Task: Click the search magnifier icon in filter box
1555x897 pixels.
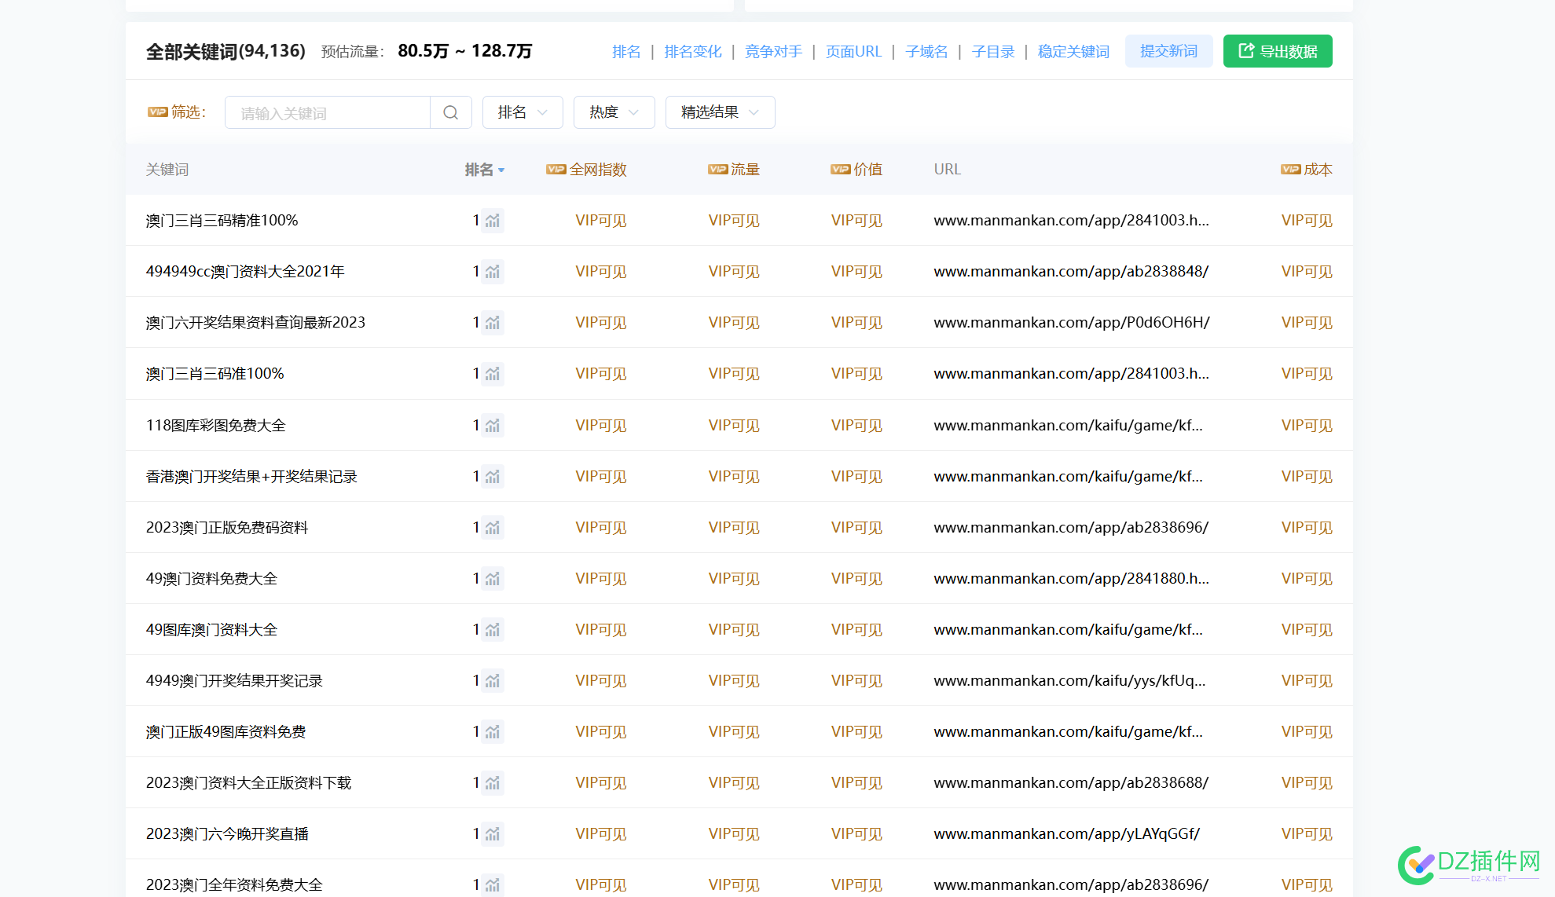Action: coord(450,112)
